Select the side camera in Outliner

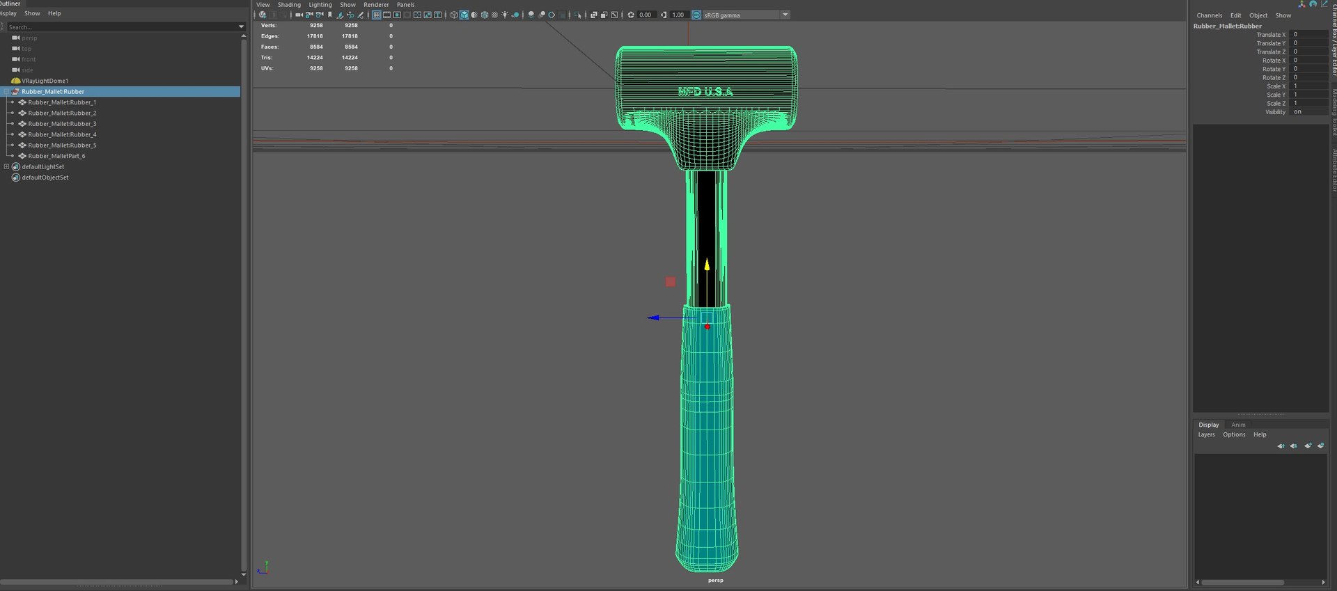coord(27,70)
